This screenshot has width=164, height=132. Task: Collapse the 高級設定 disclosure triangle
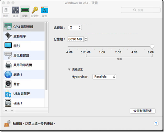69,70
